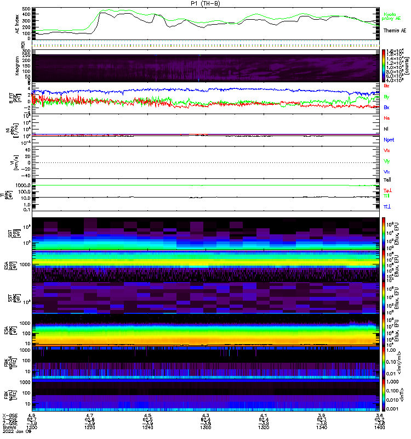Select the green "Viy" legend label

coord(387,161)
